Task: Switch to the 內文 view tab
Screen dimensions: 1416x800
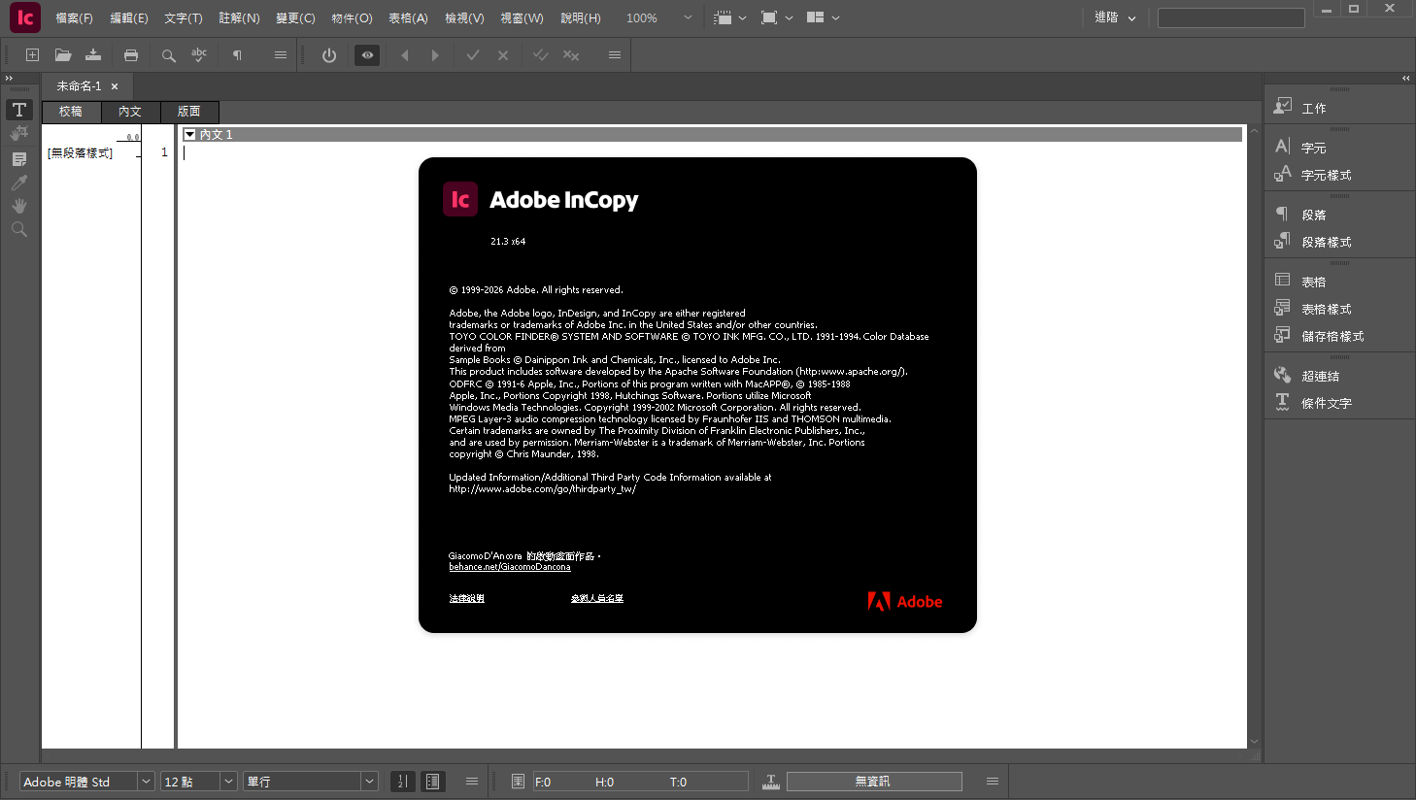Action: [130, 112]
